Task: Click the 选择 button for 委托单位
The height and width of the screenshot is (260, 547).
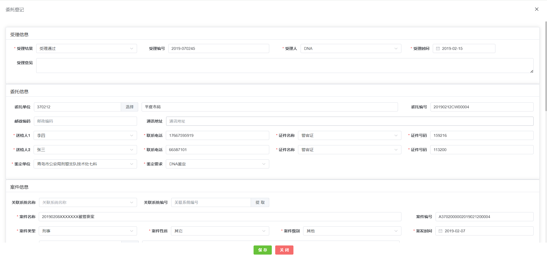Action: click(x=130, y=107)
